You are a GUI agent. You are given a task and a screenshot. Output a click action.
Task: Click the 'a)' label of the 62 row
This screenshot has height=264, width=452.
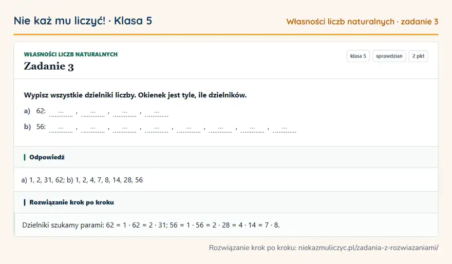(27, 111)
